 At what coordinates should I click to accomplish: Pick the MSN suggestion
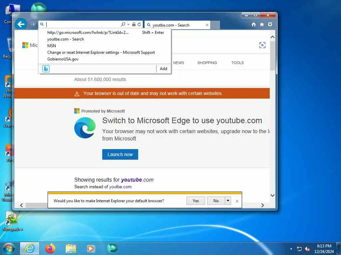[x=105, y=46]
